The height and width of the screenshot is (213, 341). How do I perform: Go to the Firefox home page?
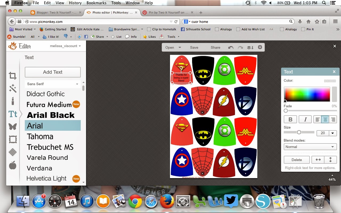[308, 22]
